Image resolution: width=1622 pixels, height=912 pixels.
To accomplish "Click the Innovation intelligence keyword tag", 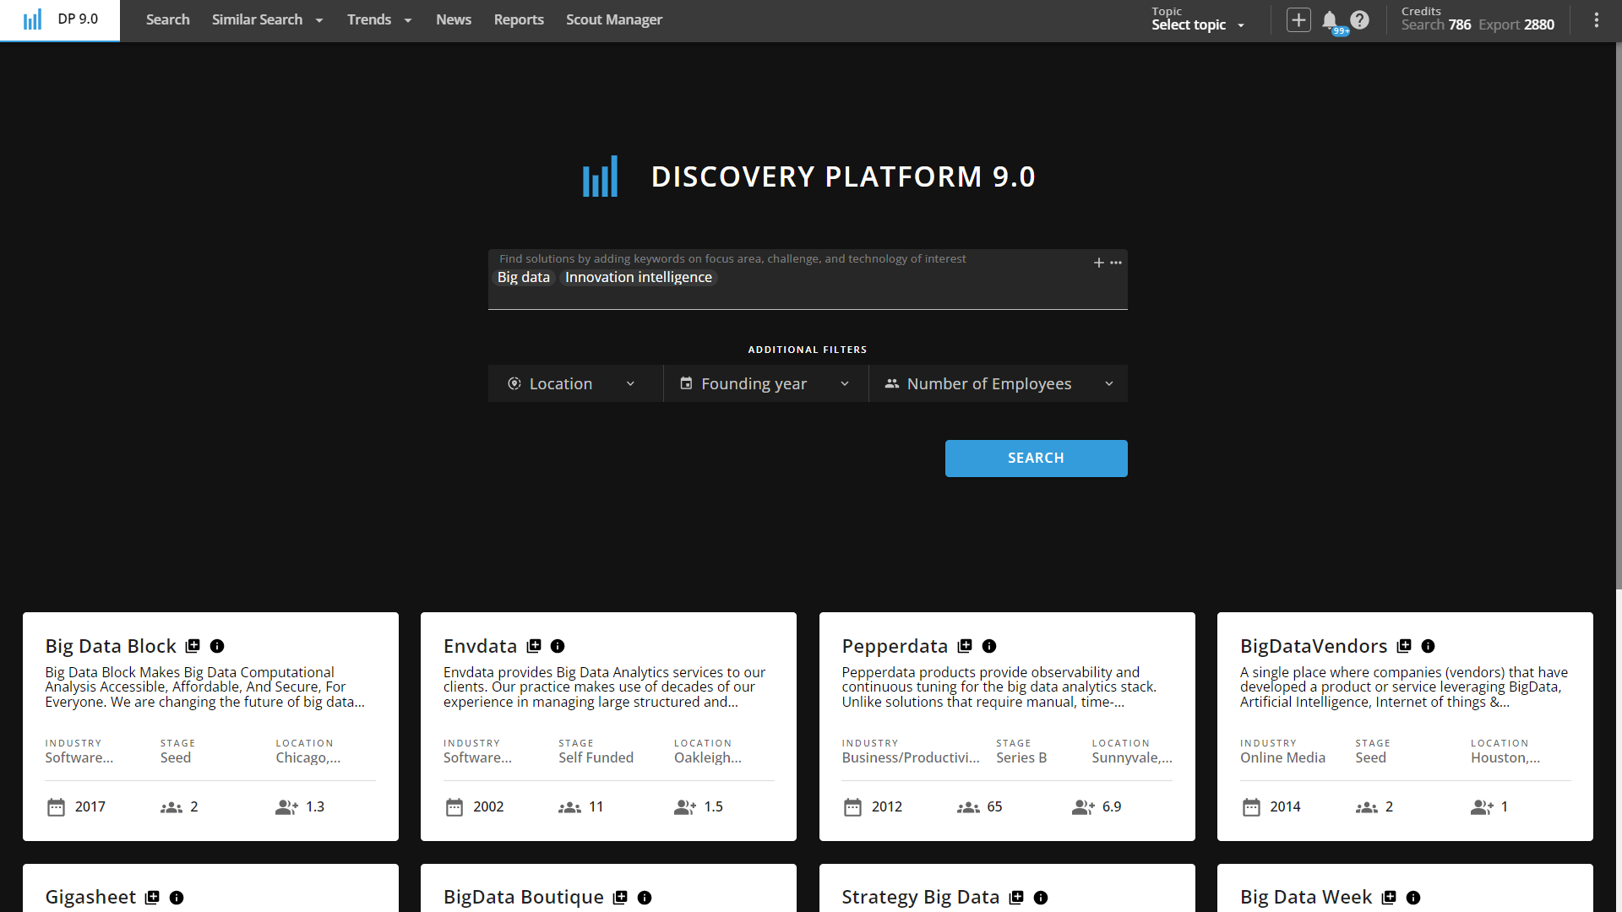I will (x=638, y=277).
